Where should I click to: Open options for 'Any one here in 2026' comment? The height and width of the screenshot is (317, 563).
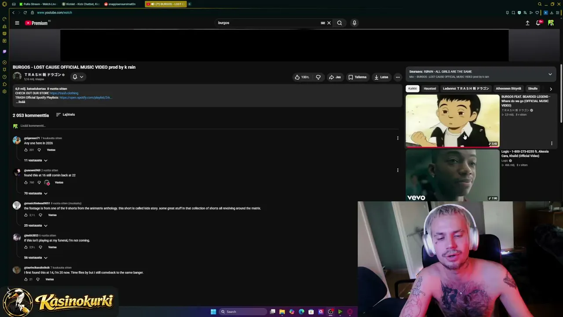coord(398,138)
